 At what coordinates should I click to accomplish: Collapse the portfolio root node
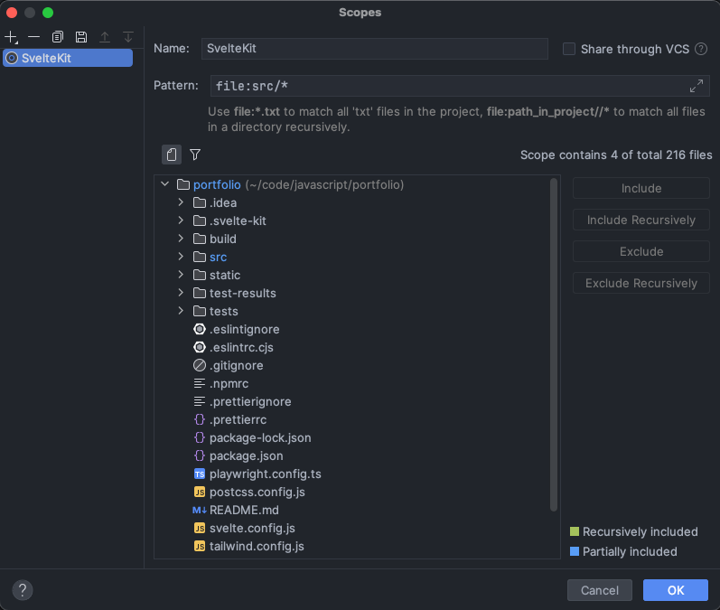(x=164, y=184)
